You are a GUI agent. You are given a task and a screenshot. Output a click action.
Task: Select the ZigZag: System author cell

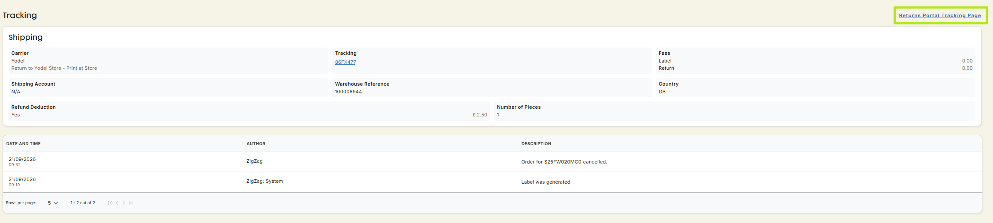tap(264, 181)
